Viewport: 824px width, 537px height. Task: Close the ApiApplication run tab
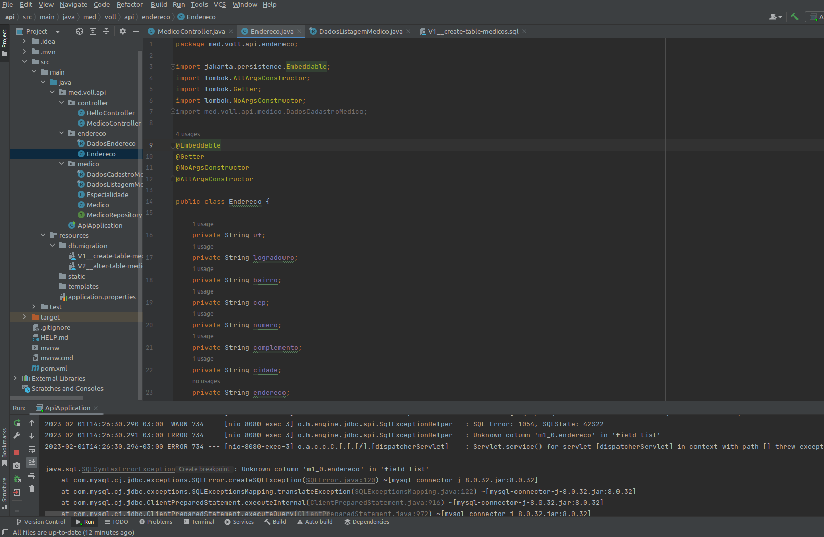pos(96,408)
